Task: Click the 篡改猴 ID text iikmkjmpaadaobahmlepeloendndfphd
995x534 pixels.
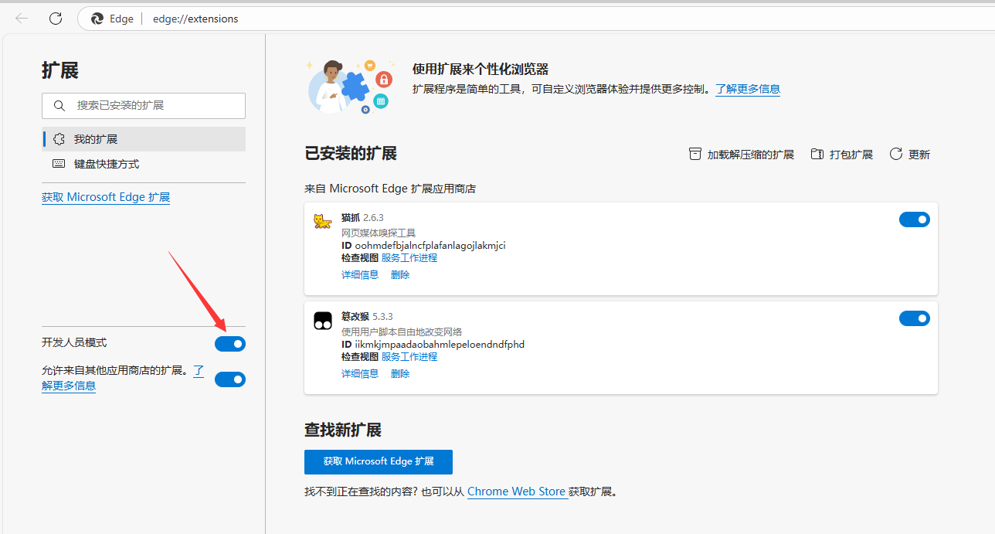Action: 440,344
